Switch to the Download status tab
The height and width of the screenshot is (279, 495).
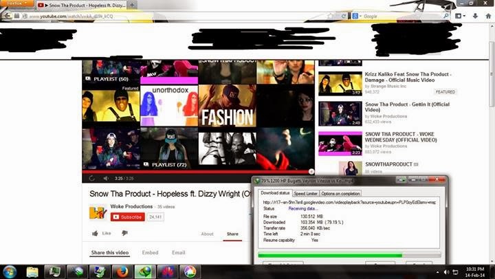[x=275, y=193]
